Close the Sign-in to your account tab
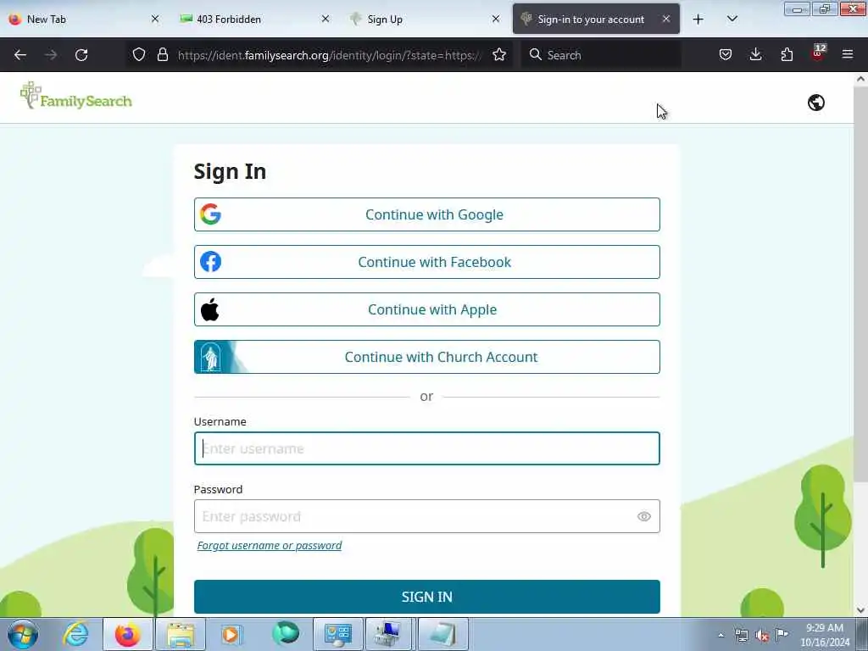This screenshot has height=651, width=868. [666, 19]
